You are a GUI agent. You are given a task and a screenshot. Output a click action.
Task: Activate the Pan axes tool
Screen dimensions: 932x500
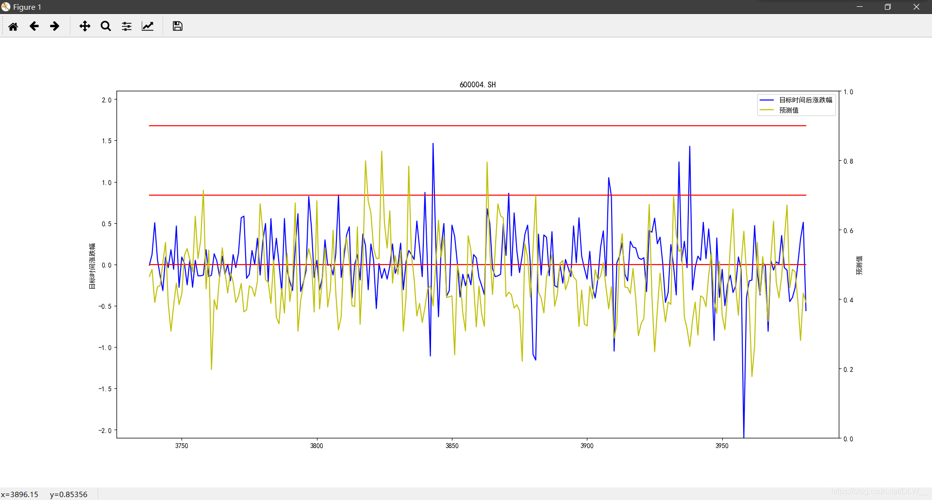point(85,26)
